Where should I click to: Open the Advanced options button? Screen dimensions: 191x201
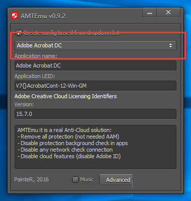click(116, 179)
